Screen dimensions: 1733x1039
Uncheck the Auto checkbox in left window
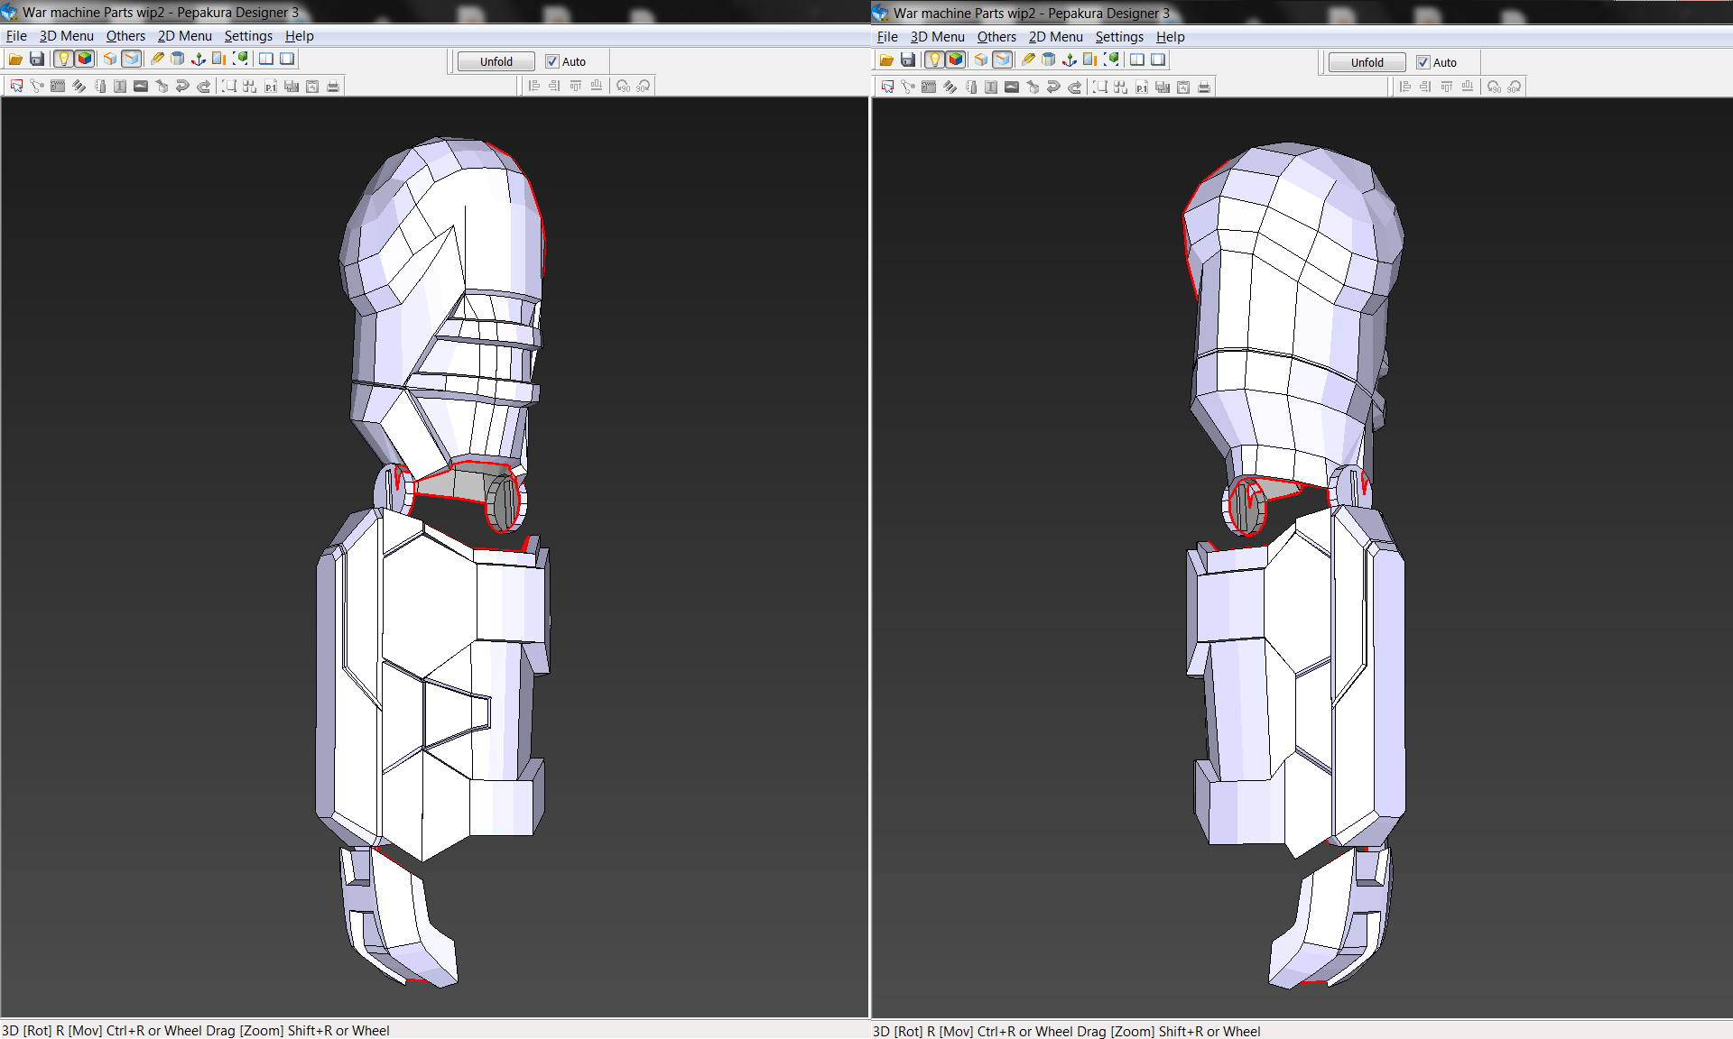(x=552, y=61)
